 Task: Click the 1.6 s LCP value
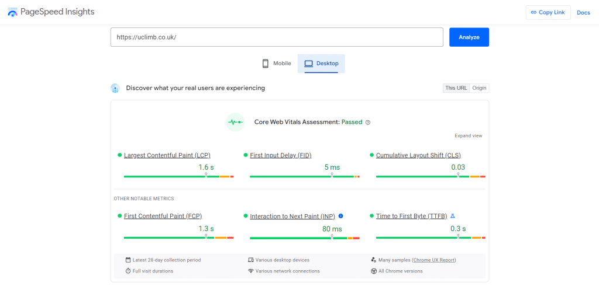(x=206, y=167)
